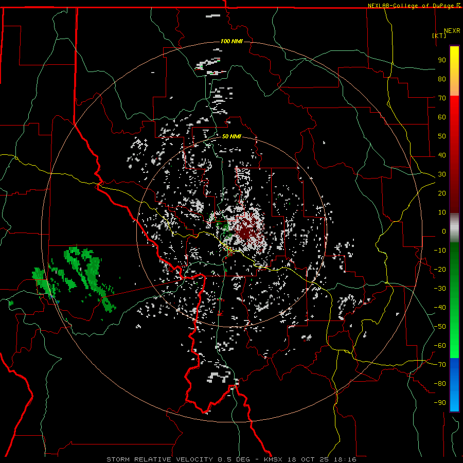Click the "-80" scale label

[440, 384]
